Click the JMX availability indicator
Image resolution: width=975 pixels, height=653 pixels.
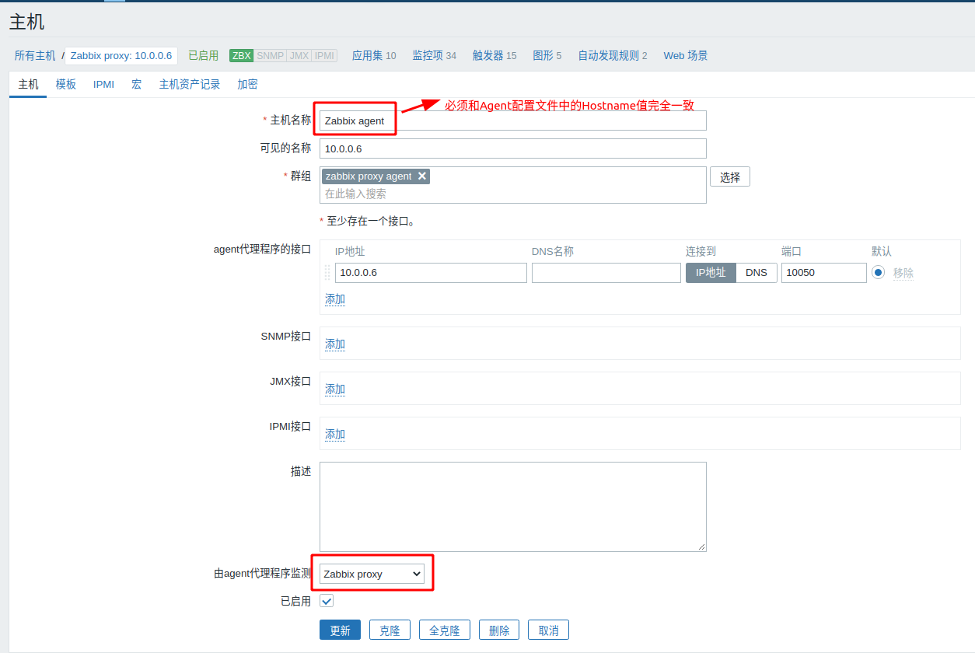tap(299, 56)
